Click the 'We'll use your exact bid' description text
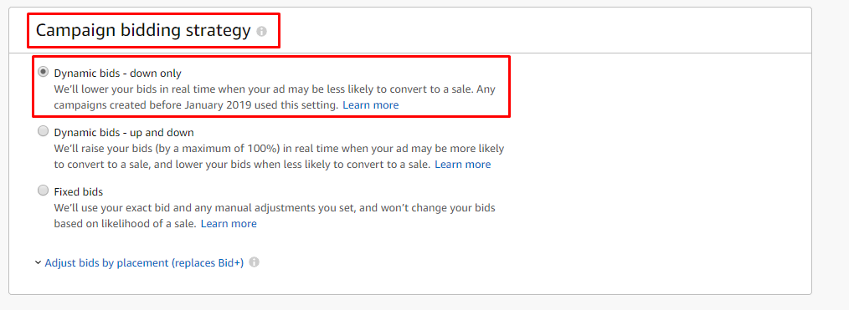The image size is (849, 310). click(x=275, y=216)
